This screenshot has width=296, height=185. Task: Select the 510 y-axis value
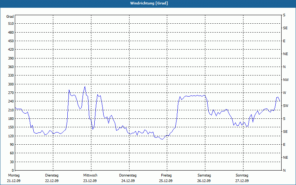11,24
